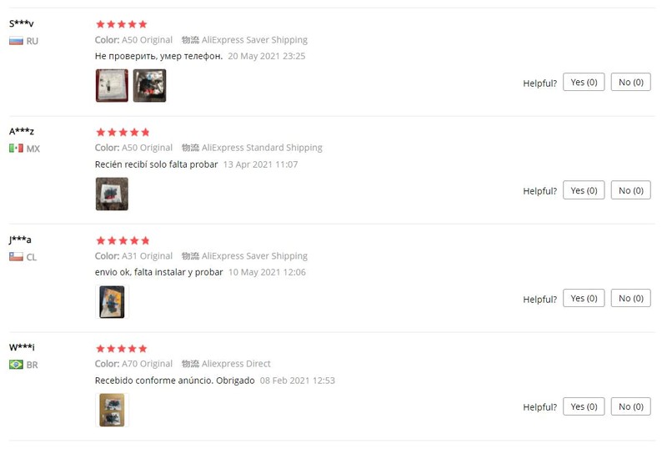The image size is (667, 449).
Task: Click the Mexican flag icon next to MX
Action: coord(16,149)
